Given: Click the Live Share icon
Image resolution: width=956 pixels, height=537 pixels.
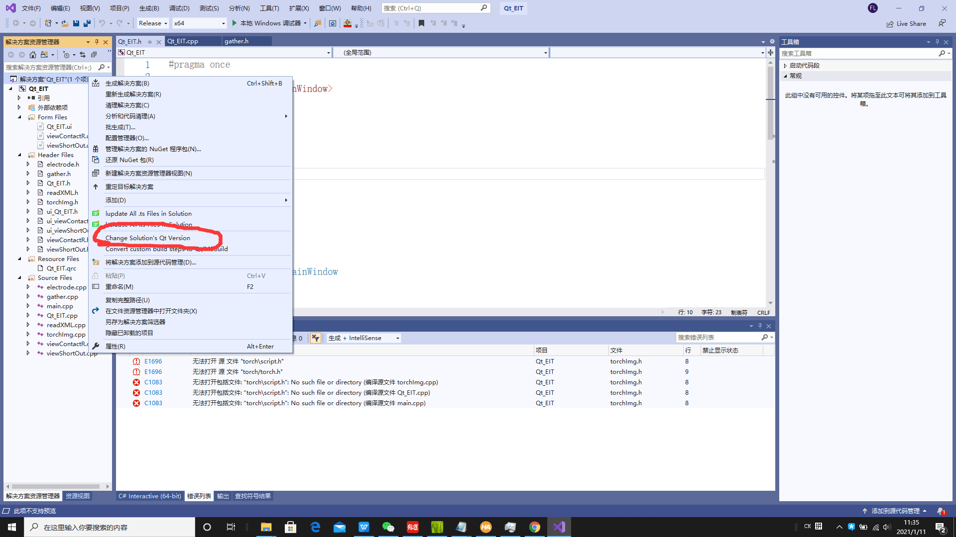Looking at the screenshot, I should (x=890, y=24).
